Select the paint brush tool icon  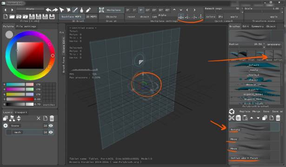75,10
